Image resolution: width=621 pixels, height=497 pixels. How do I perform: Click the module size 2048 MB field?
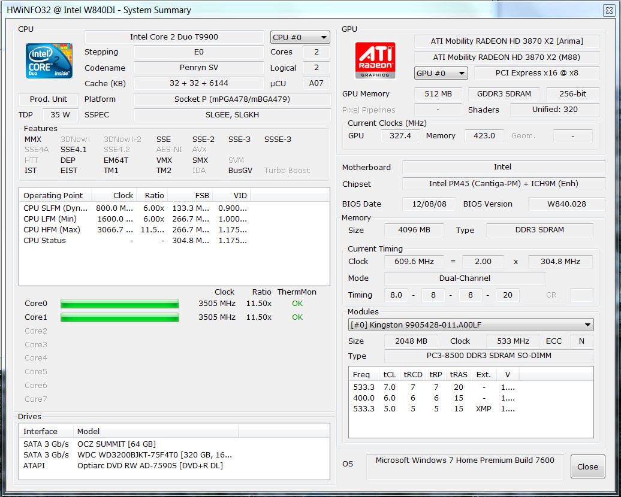pos(411,341)
